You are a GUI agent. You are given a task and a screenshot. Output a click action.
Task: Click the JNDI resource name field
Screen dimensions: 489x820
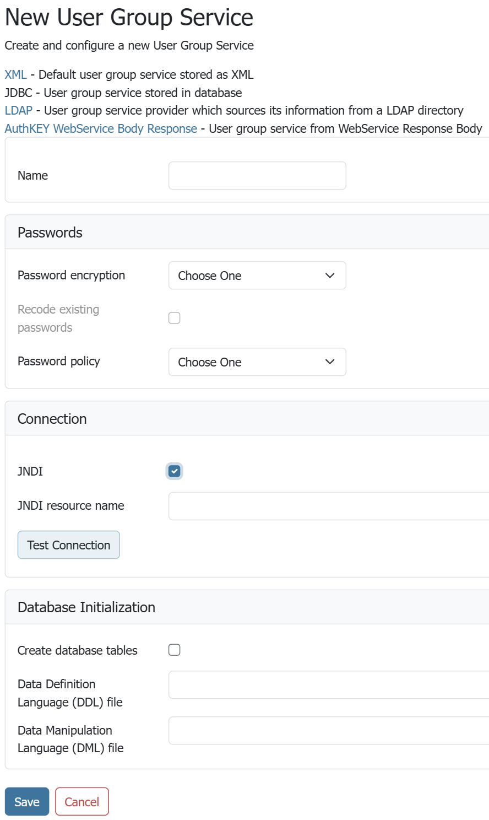(x=328, y=506)
